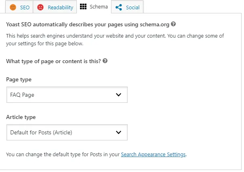244x172 pixels.
Task: Select the Schema tab
Action: (x=94, y=7)
